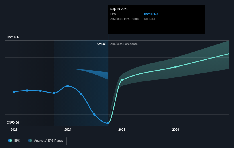Click the EPS legend color icon
234x148 pixels.
coord(10,141)
